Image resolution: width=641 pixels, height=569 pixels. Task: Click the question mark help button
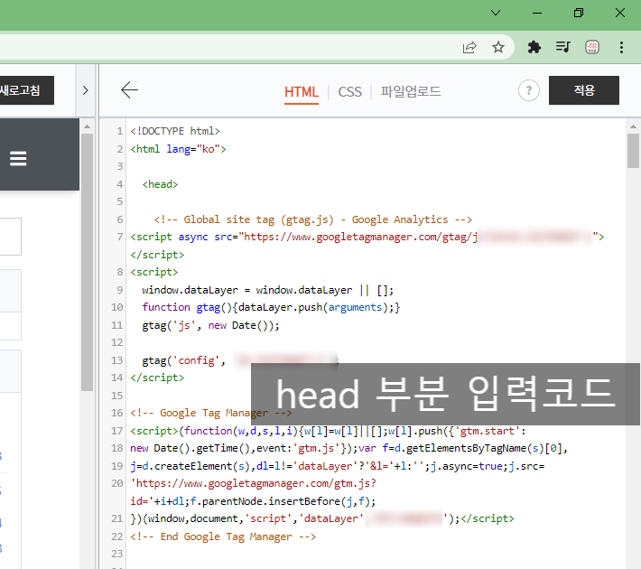pos(528,90)
